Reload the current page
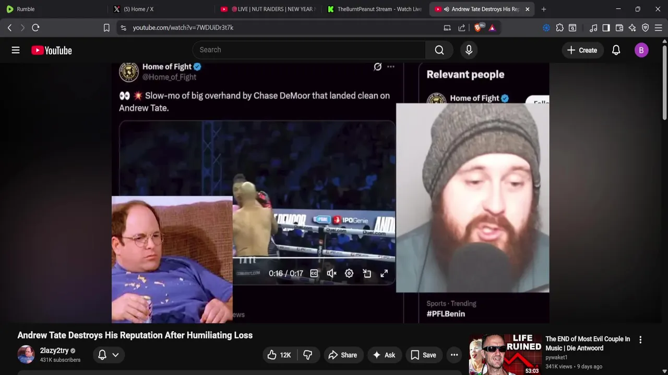Image resolution: width=668 pixels, height=375 pixels. [x=35, y=28]
